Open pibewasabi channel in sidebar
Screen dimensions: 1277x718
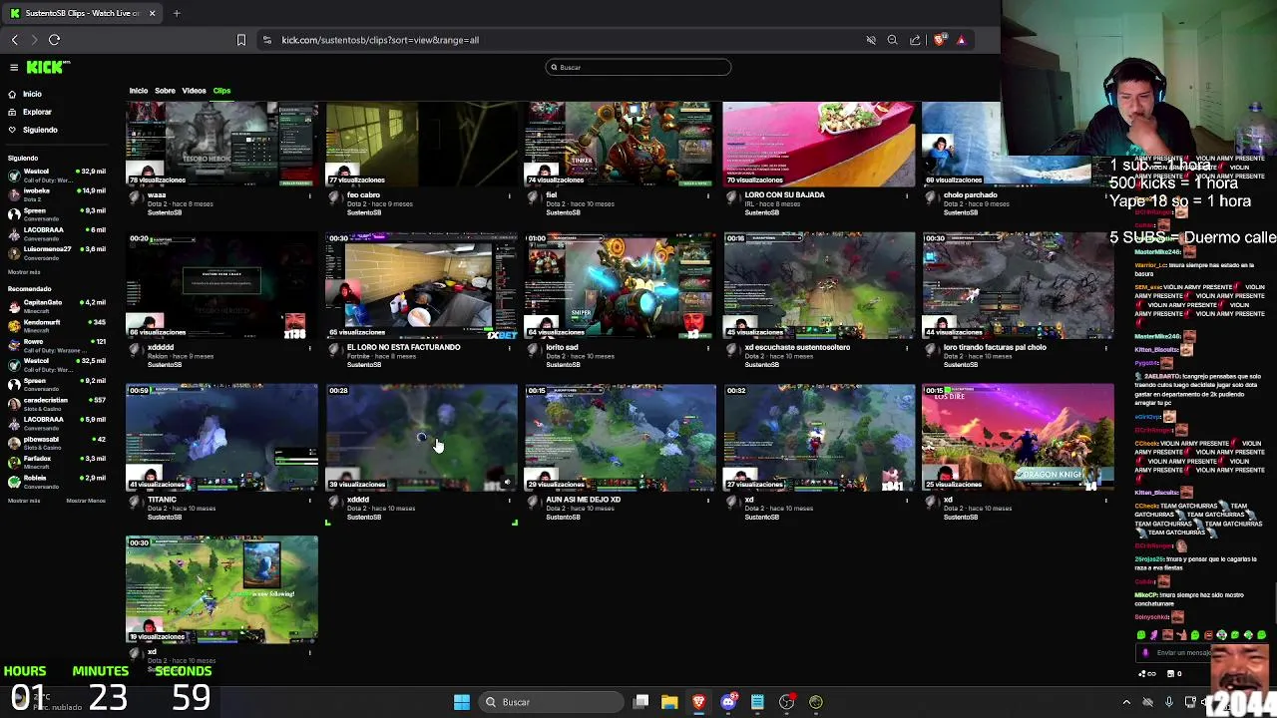pyautogui.click(x=57, y=443)
